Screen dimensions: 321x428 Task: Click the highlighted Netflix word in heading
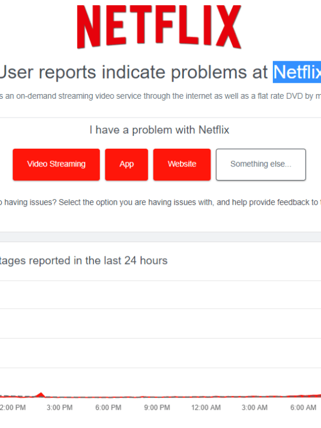coord(297,72)
